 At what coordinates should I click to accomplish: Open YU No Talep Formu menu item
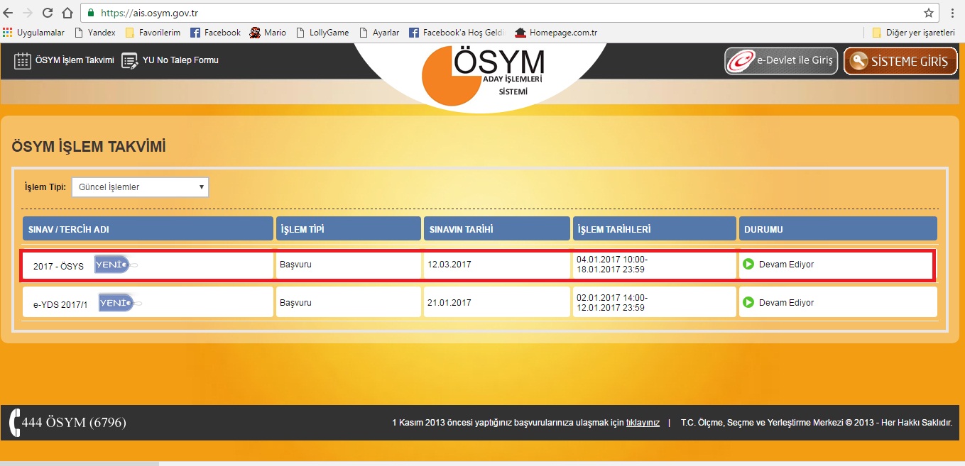(x=170, y=60)
